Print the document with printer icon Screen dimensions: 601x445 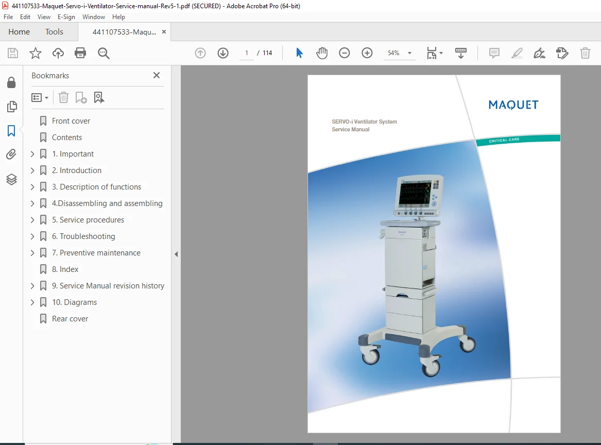coord(80,53)
